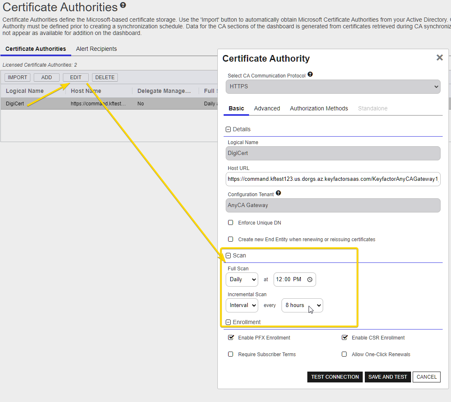The height and width of the screenshot is (402, 451).
Task: Click the IMPORT button
Action: (x=17, y=77)
